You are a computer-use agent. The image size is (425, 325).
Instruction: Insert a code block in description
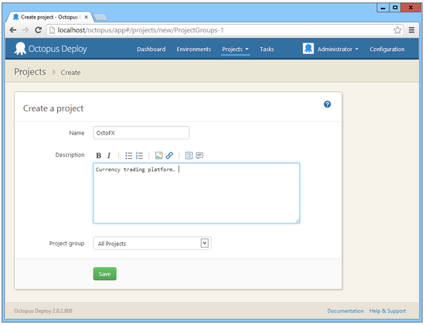point(189,156)
